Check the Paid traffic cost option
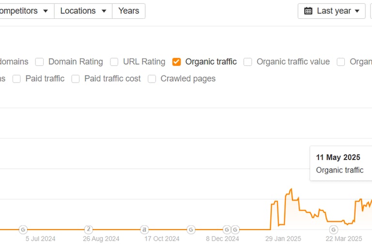 click(x=76, y=79)
